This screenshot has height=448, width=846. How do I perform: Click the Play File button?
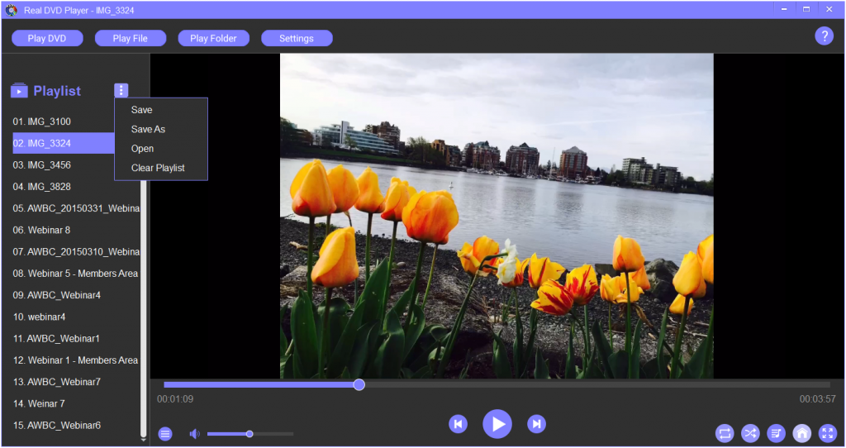130,38
